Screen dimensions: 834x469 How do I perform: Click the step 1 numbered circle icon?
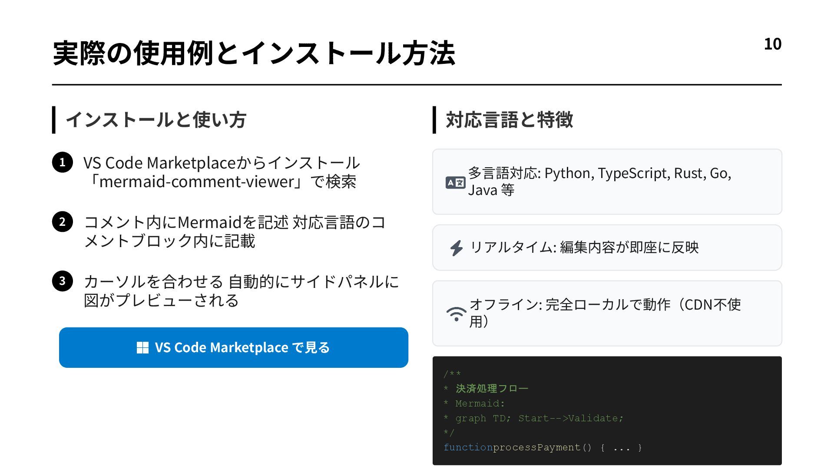(x=63, y=162)
